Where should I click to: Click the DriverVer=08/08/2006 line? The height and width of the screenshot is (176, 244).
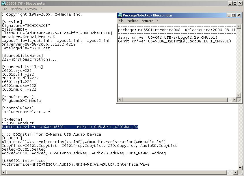tap(39, 44)
